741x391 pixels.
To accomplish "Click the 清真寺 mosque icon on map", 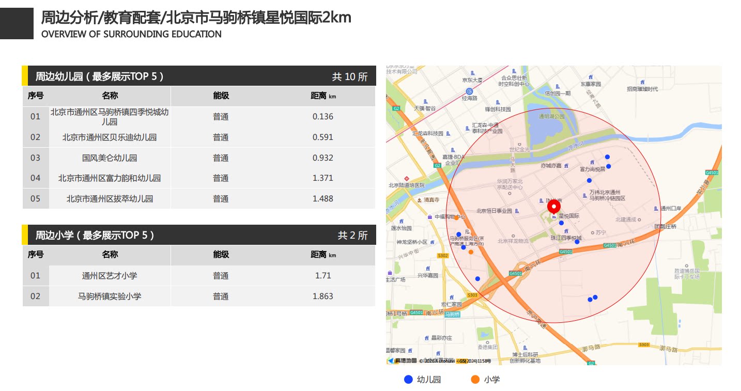I will 419,200.
